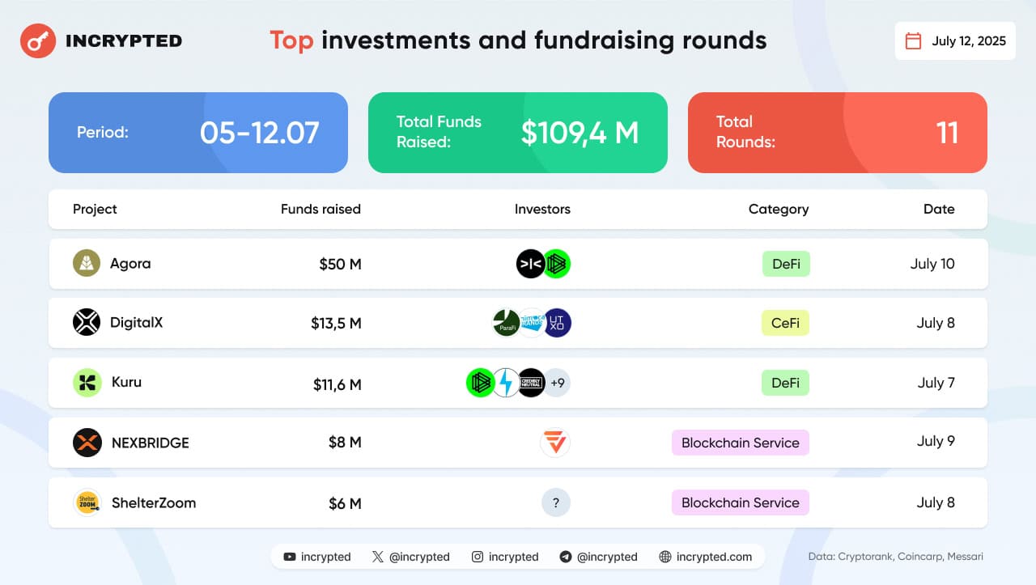
Task: Click the yellow CeFi category tag
Action: click(x=785, y=323)
